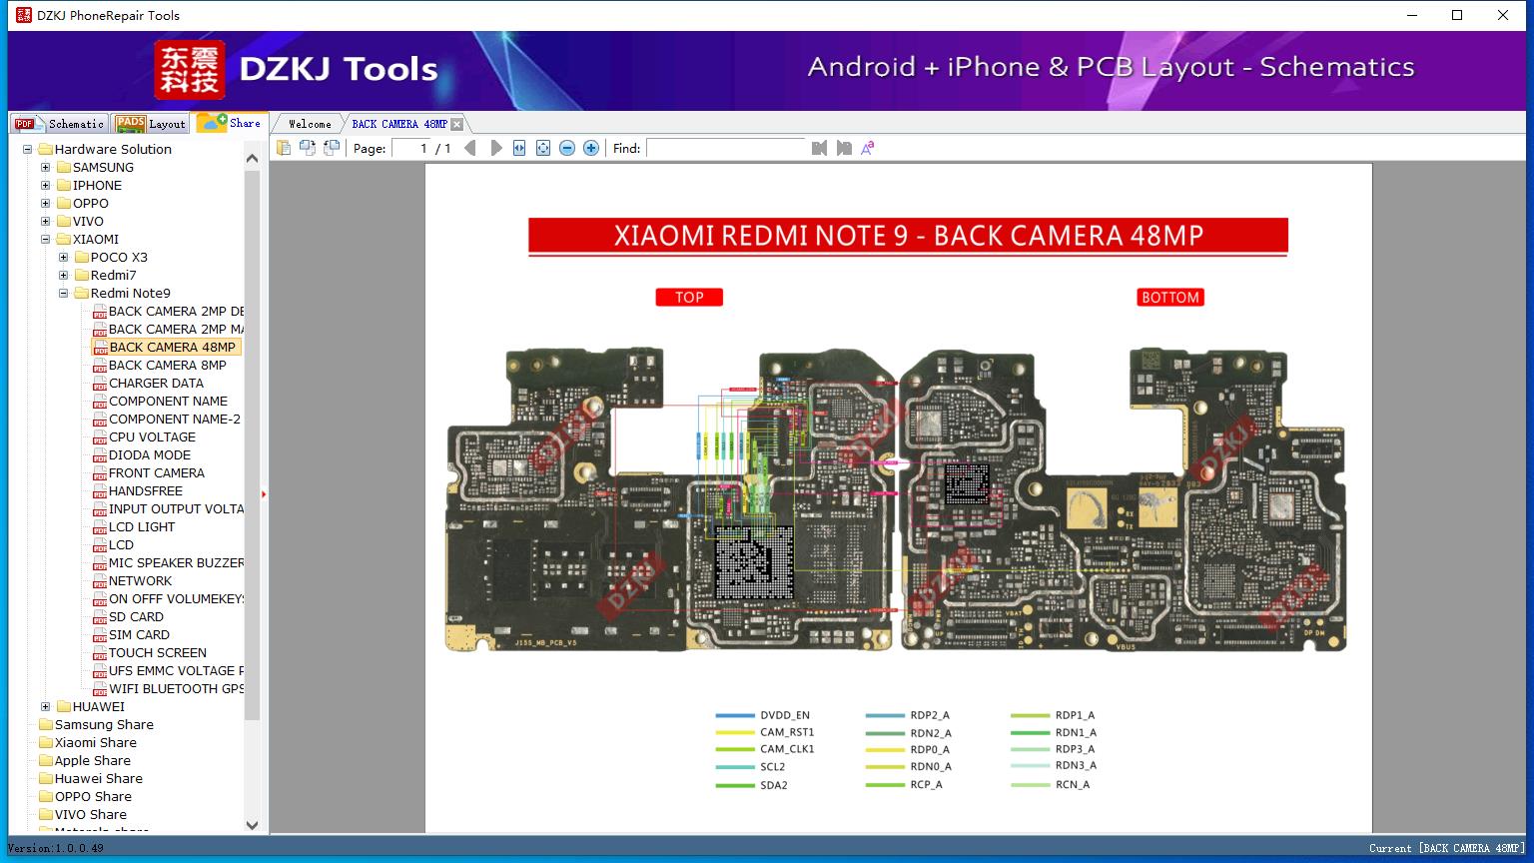Zoom out with minus icon

tap(567, 148)
